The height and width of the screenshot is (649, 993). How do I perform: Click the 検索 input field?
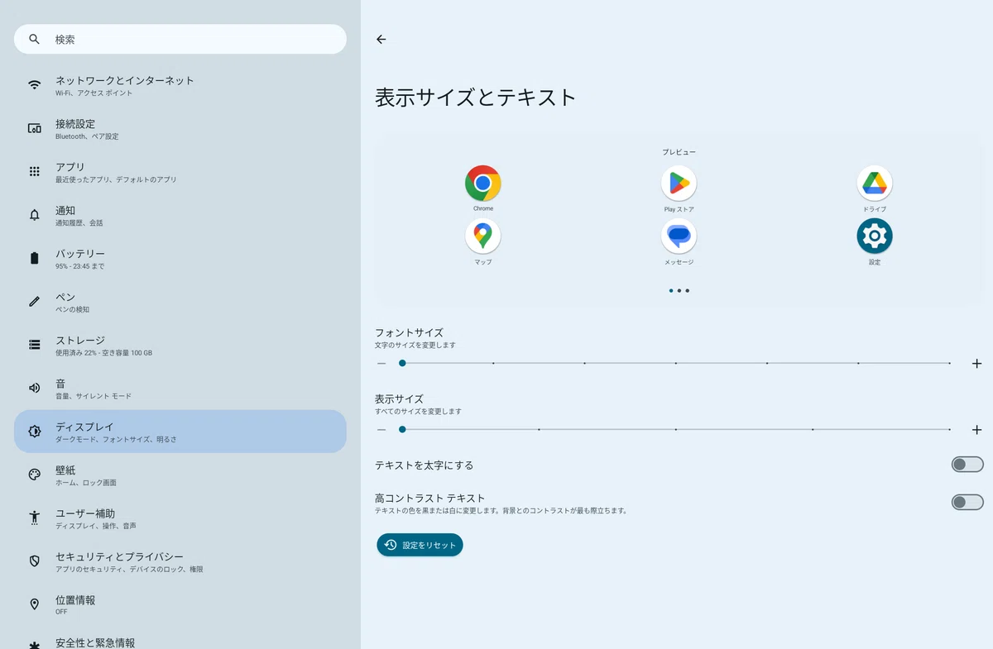point(180,39)
